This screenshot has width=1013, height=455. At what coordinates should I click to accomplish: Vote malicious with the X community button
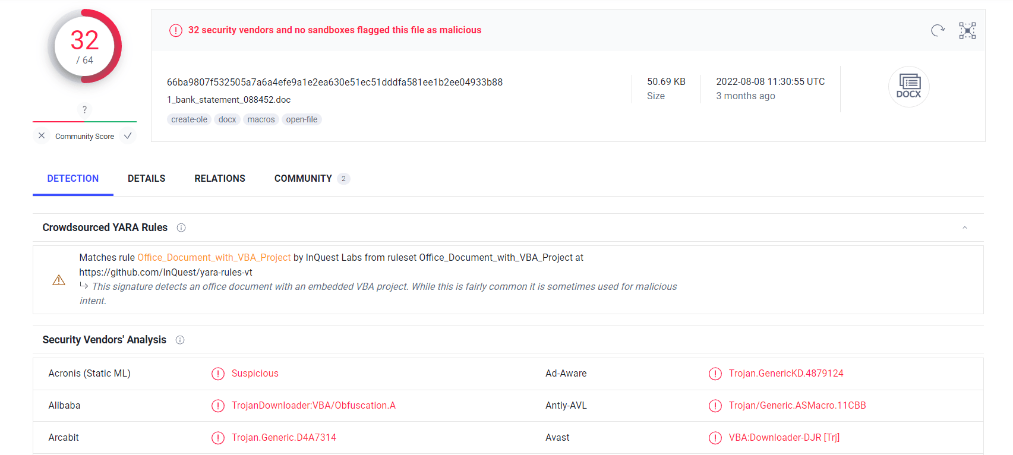point(42,136)
